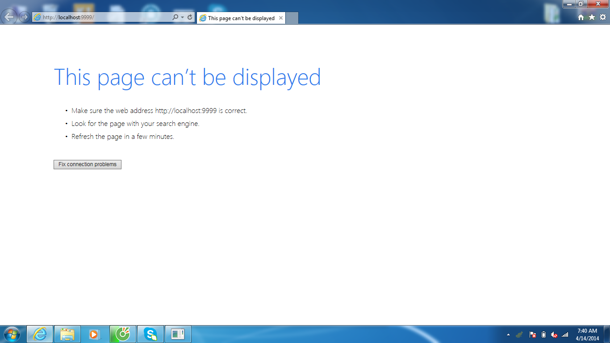Image resolution: width=610 pixels, height=343 pixels.
Task: Click the magnifier search icon in address bar
Action: pos(175,17)
